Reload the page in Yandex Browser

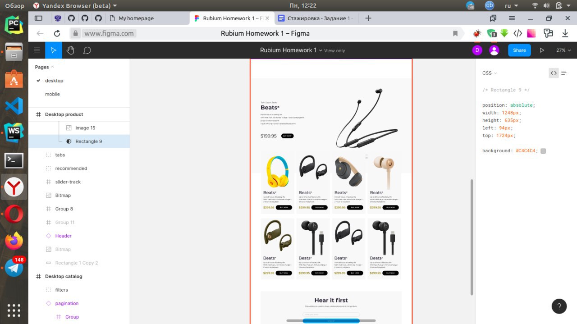[57, 33]
